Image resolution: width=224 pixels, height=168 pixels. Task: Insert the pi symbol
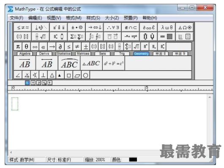pos(18,47)
